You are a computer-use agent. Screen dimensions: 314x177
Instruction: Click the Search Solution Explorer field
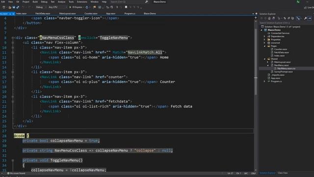[x=287, y=23]
